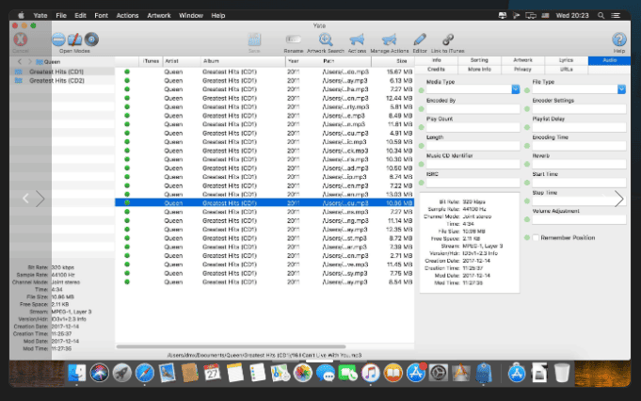Click the Link to iTunes icon
Screen dimensions: 641x401
(448, 40)
